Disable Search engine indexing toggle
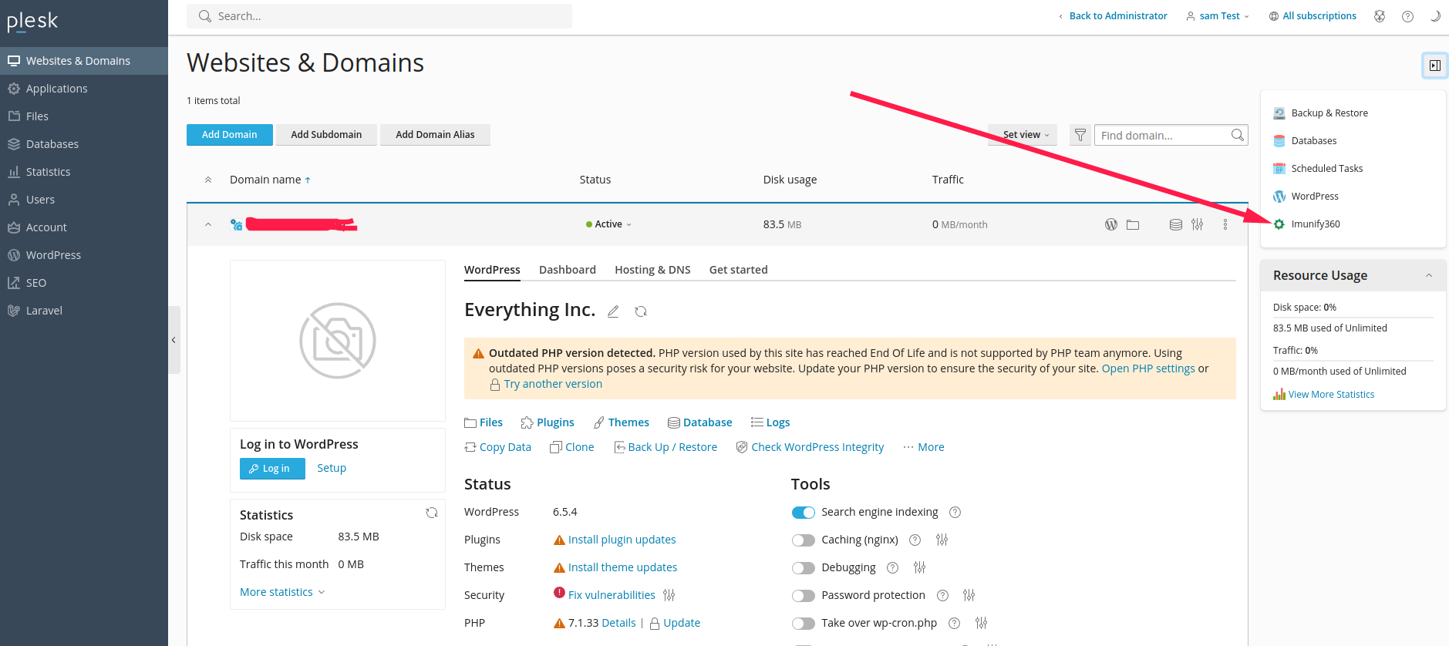The width and height of the screenshot is (1449, 646). click(x=804, y=513)
